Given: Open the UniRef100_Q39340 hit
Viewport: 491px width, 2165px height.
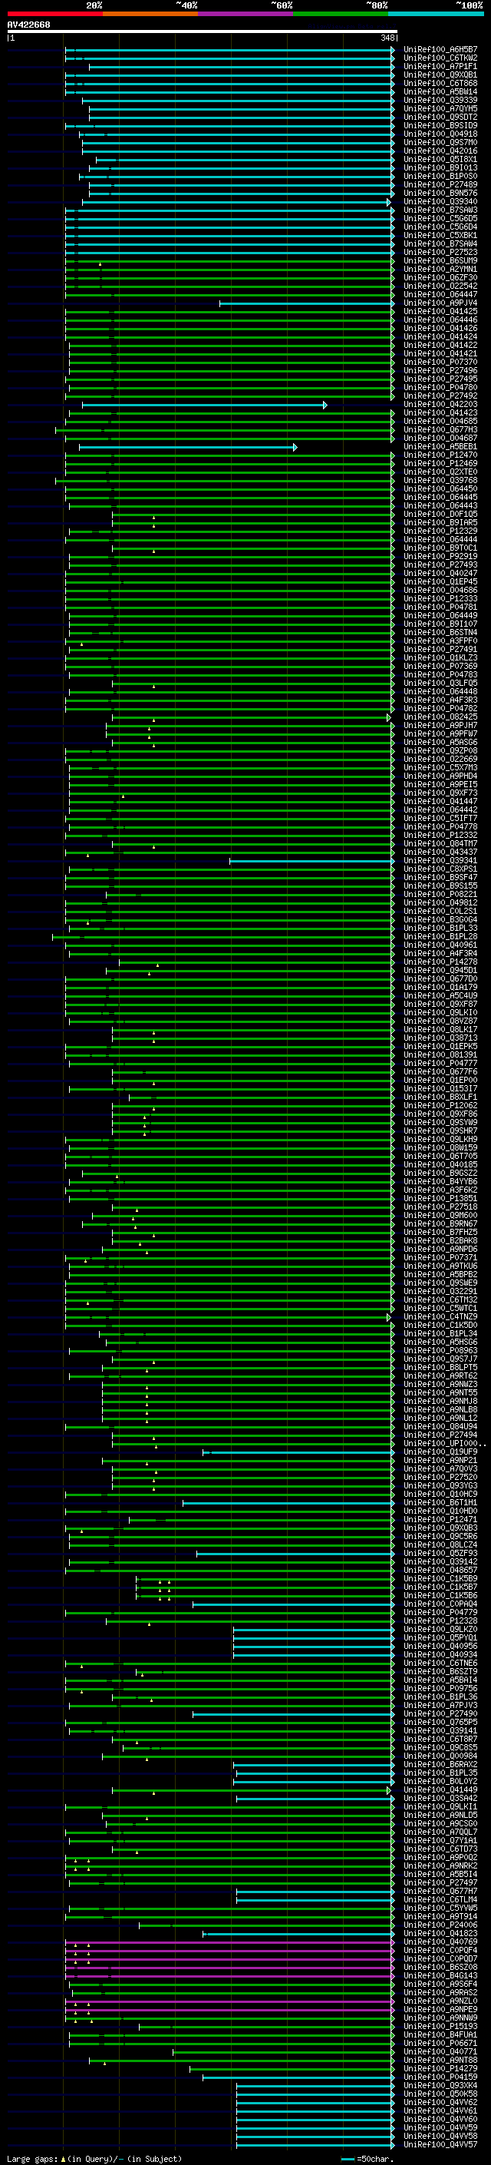Looking at the screenshot, I should 440,201.
